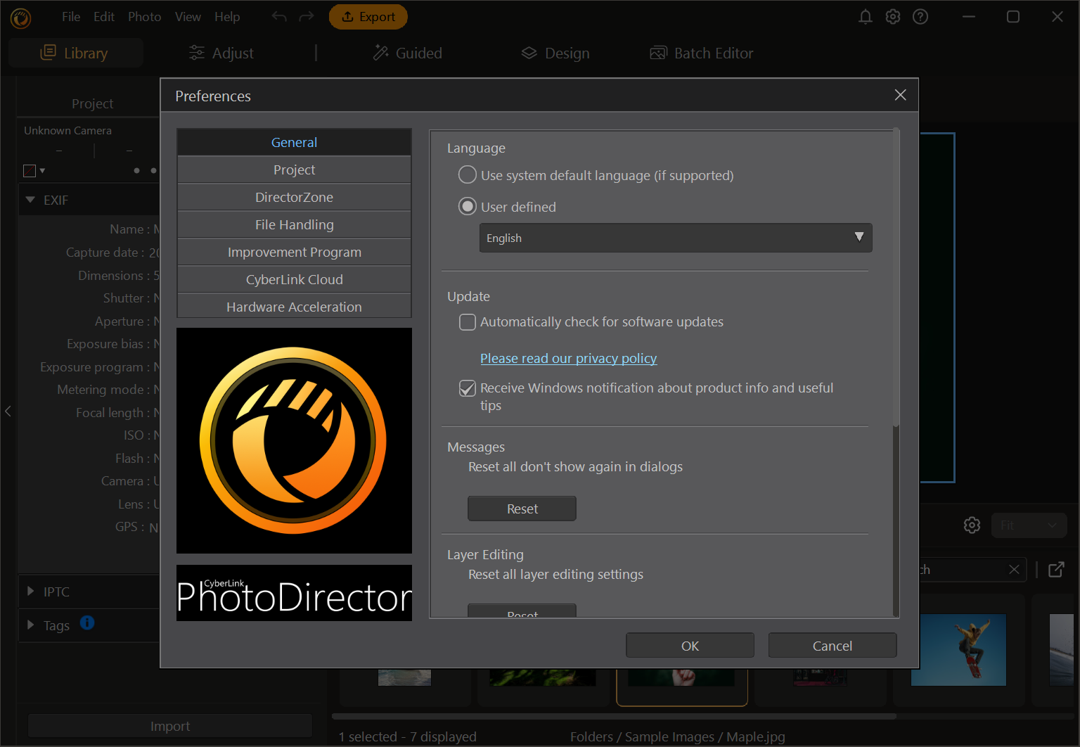Viewport: 1080px width, 747px height.
Task: Open the viewer settings gear icon
Action: (972, 525)
